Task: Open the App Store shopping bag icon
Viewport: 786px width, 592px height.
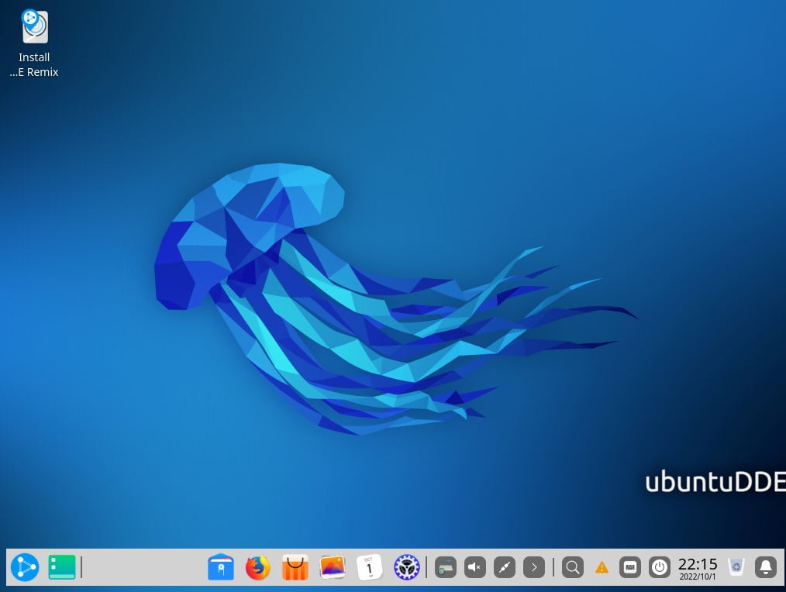Action: tap(295, 567)
